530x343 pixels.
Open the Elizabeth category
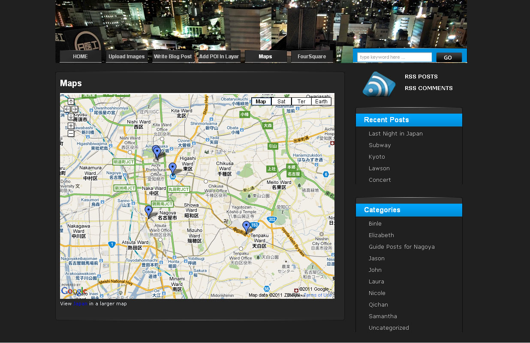tap(381, 235)
